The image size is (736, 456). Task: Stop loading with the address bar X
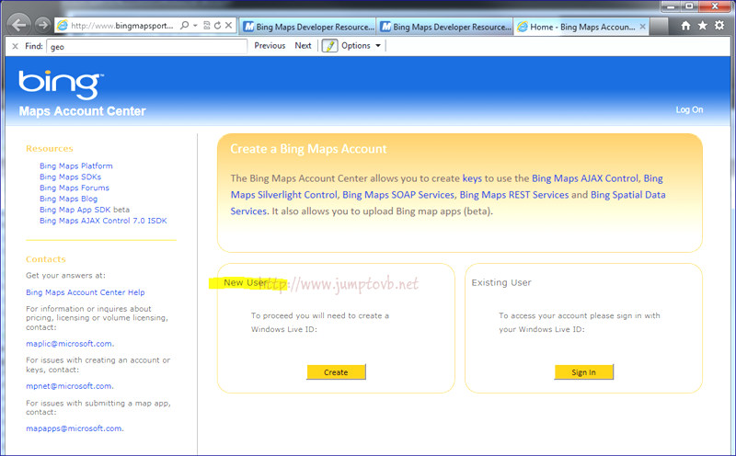(228, 26)
